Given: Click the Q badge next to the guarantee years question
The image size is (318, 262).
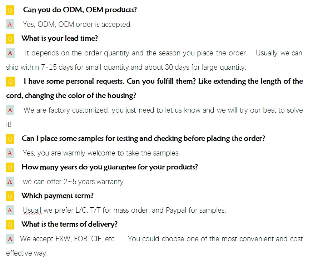Looking at the screenshot, I should coord(10,167).
